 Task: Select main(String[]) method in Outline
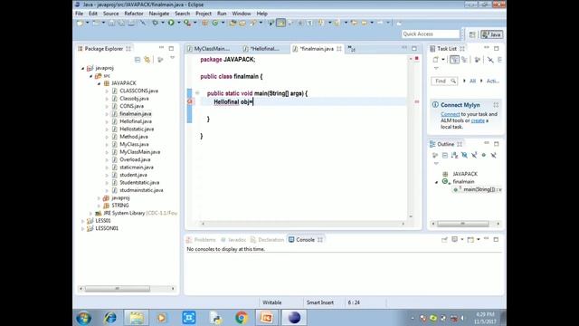pos(479,189)
